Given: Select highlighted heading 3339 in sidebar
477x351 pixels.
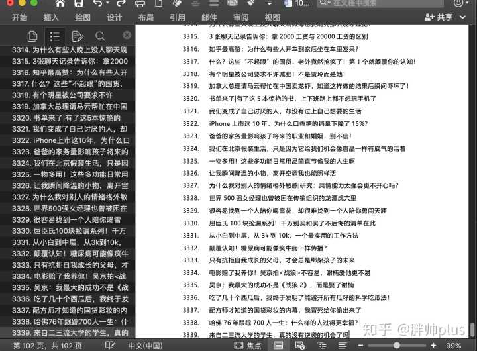Looking at the screenshot, I should [68, 333].
